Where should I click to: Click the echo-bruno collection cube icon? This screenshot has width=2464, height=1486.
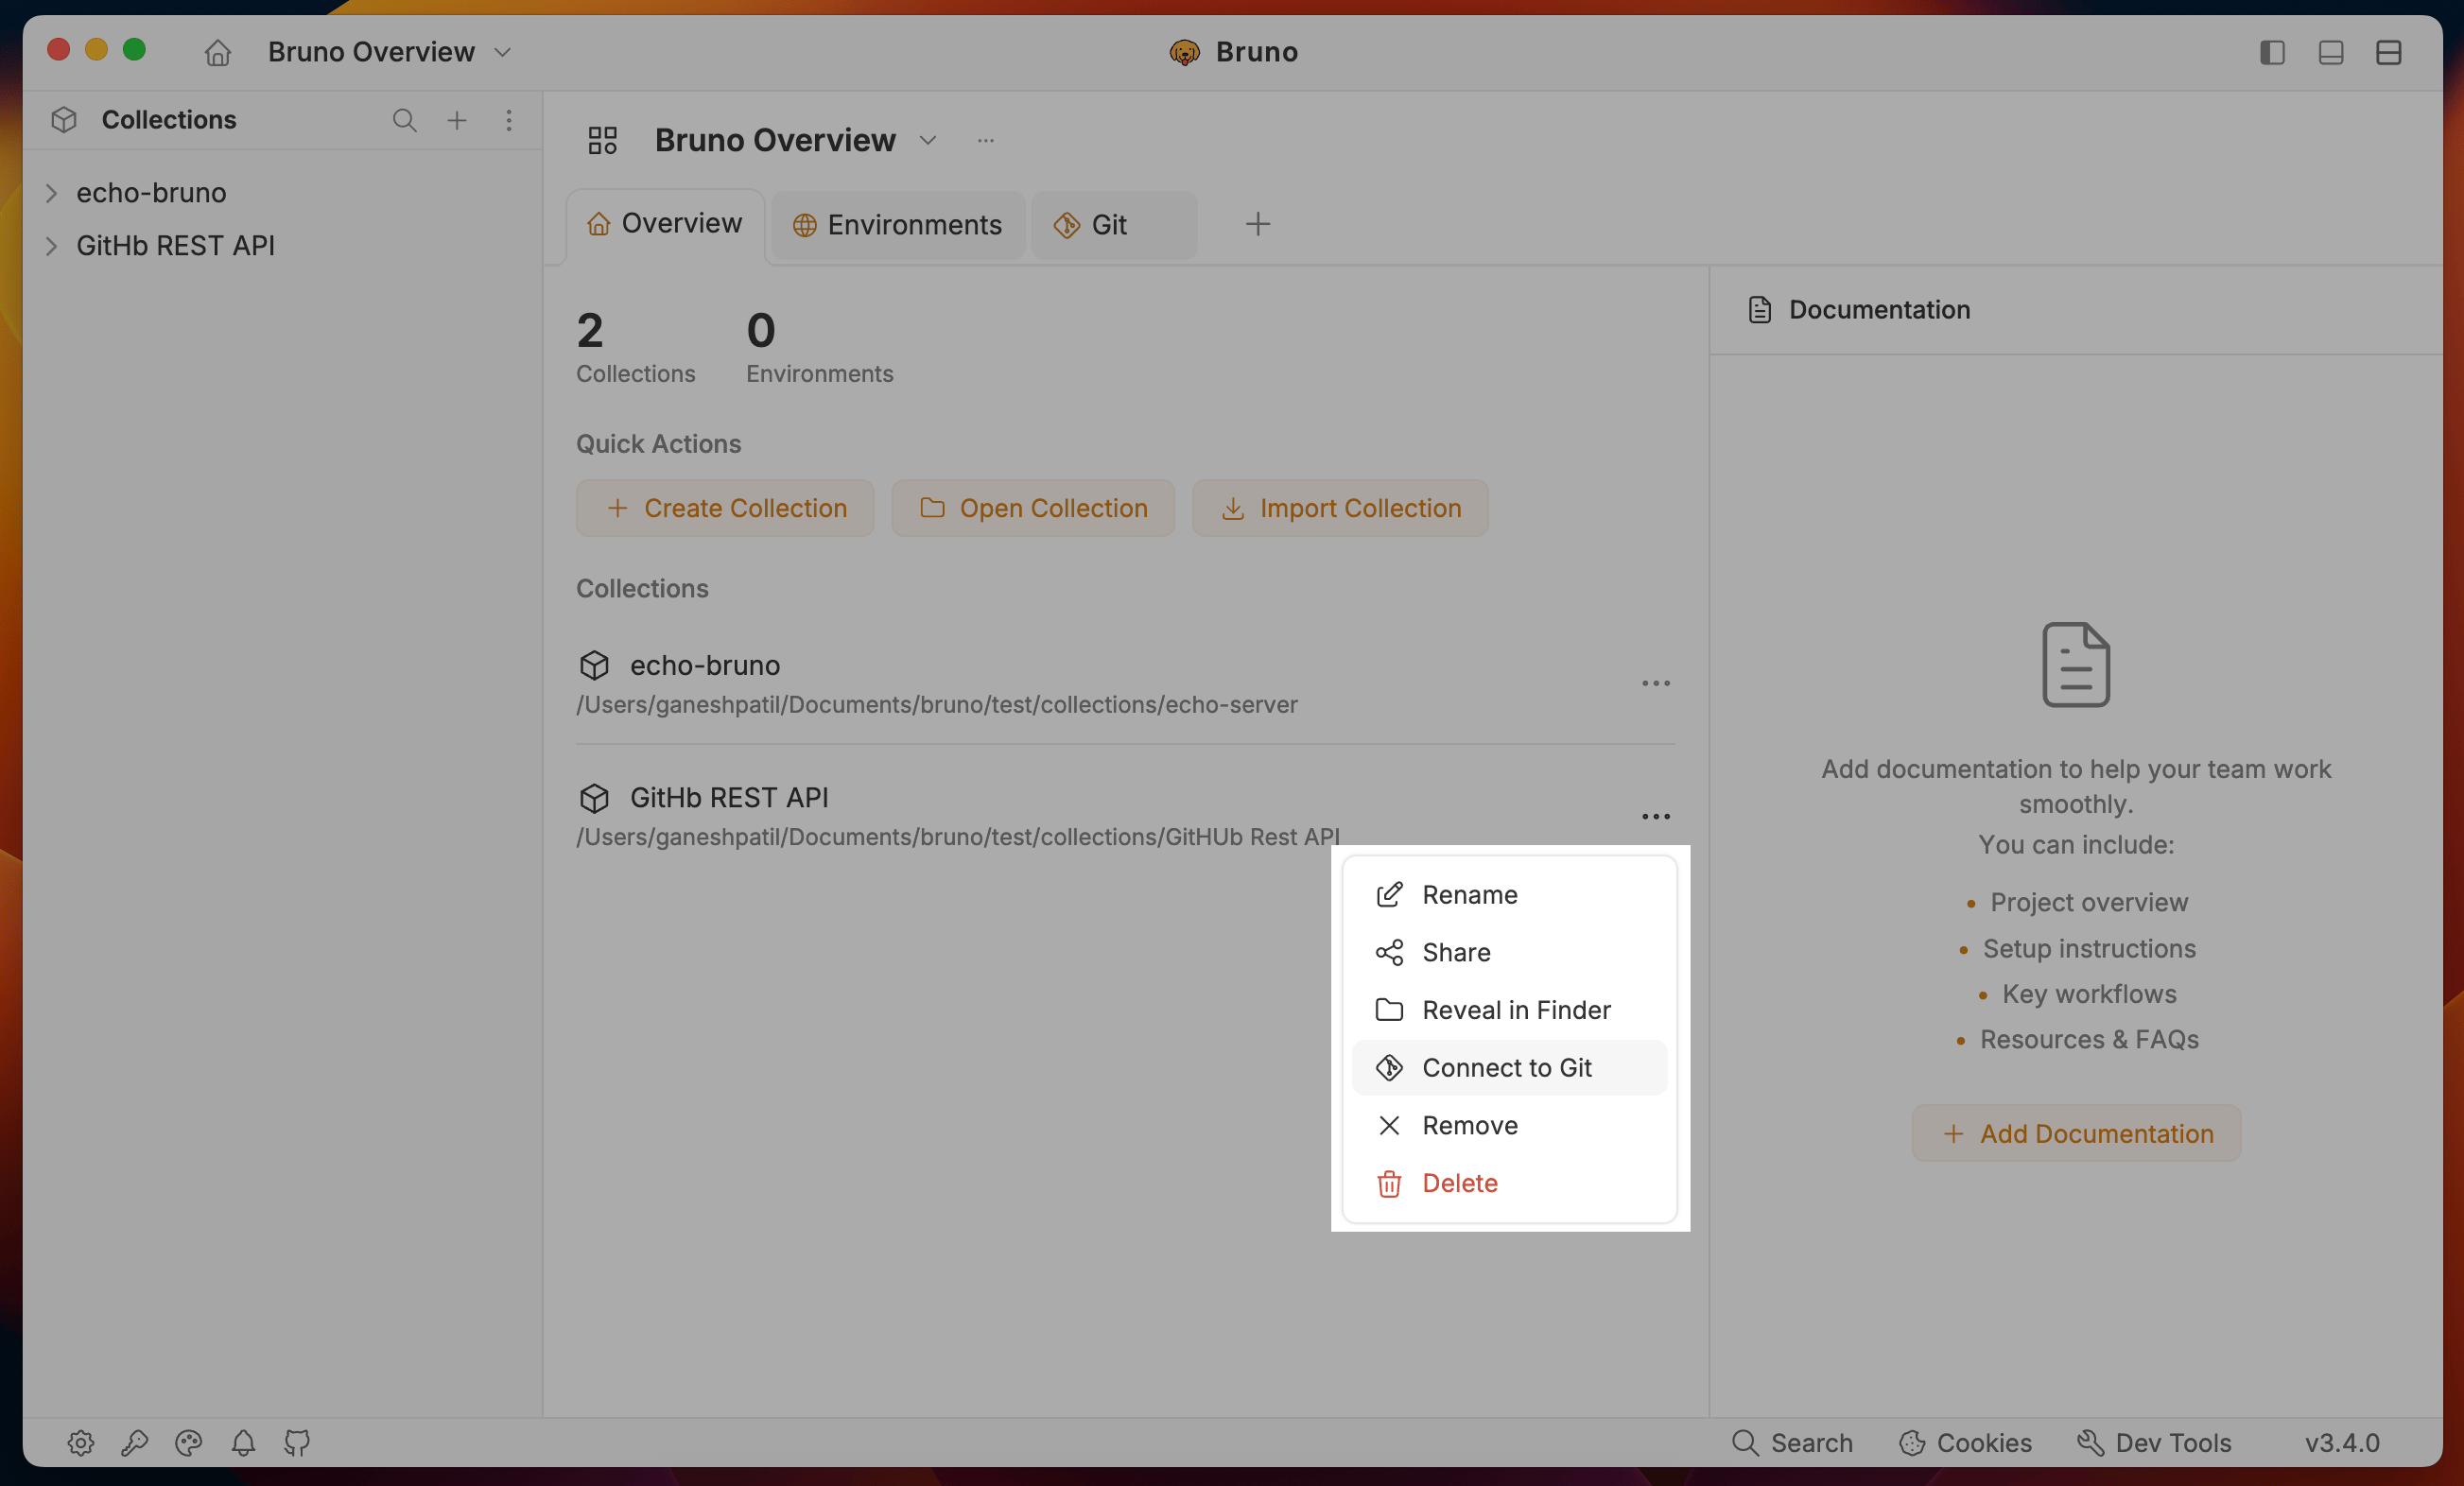tap(594, 665)
